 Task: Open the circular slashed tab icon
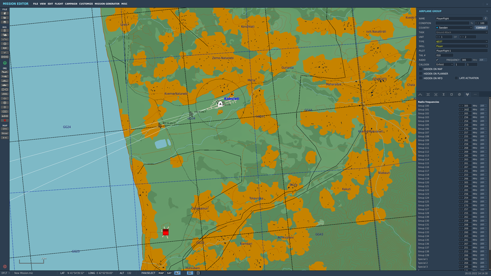point(460,94)
